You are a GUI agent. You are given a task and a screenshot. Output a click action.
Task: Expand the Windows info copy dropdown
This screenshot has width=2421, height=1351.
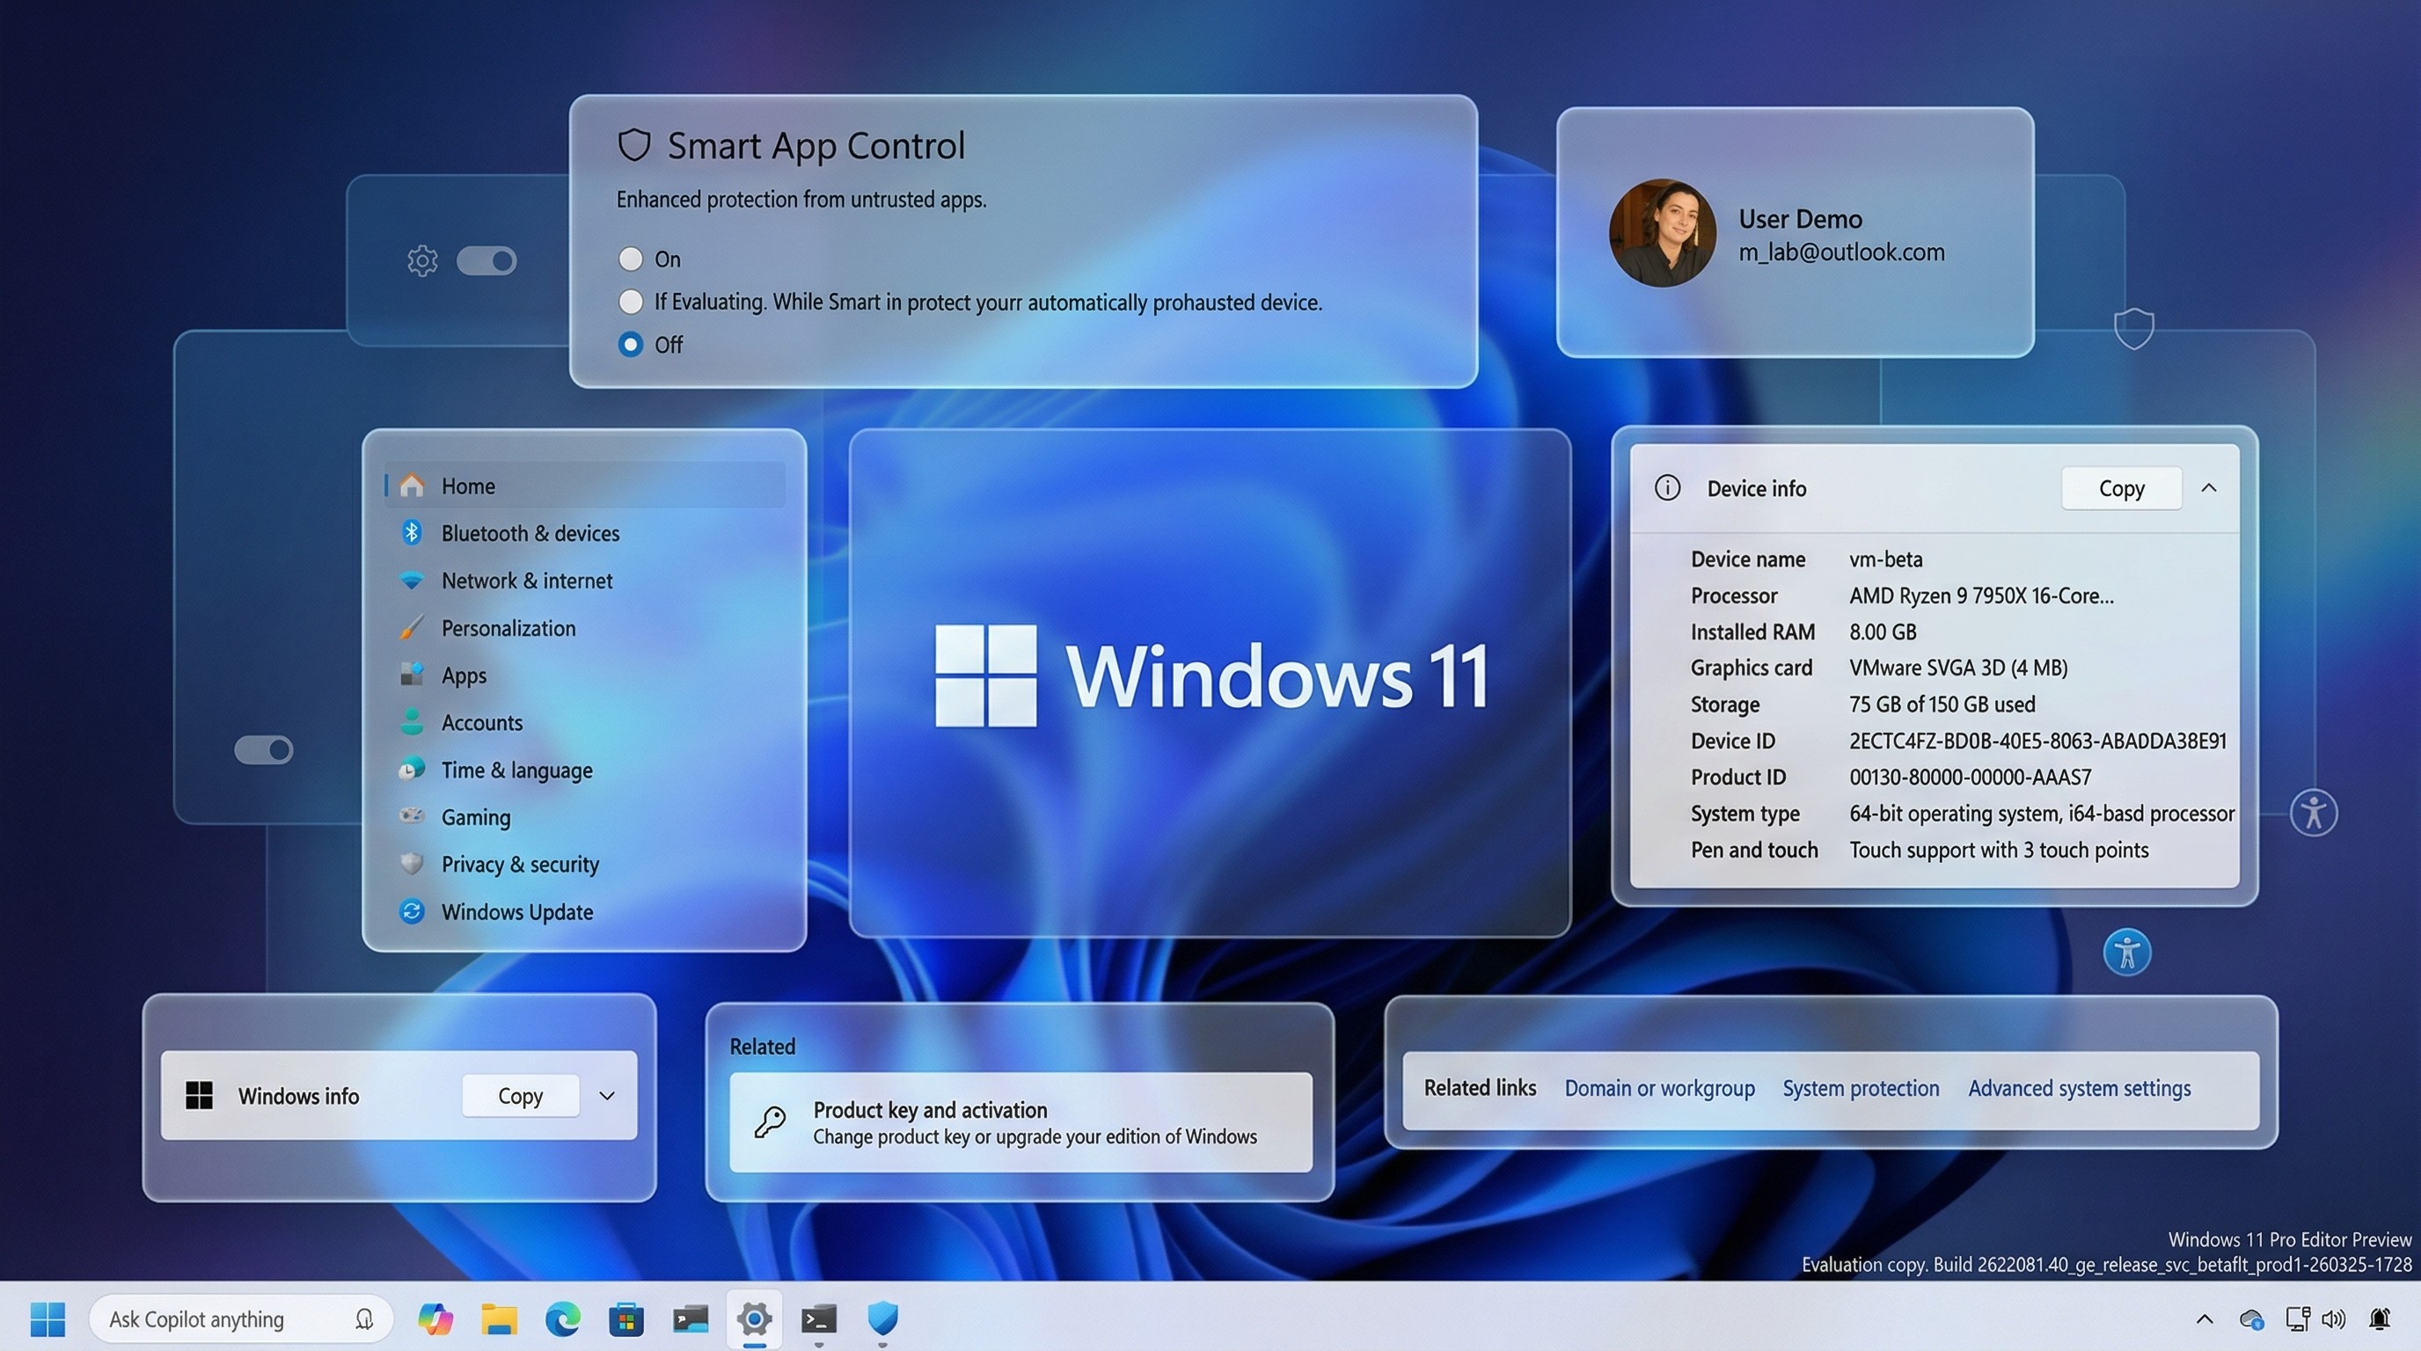click(x=607, y=1095)
